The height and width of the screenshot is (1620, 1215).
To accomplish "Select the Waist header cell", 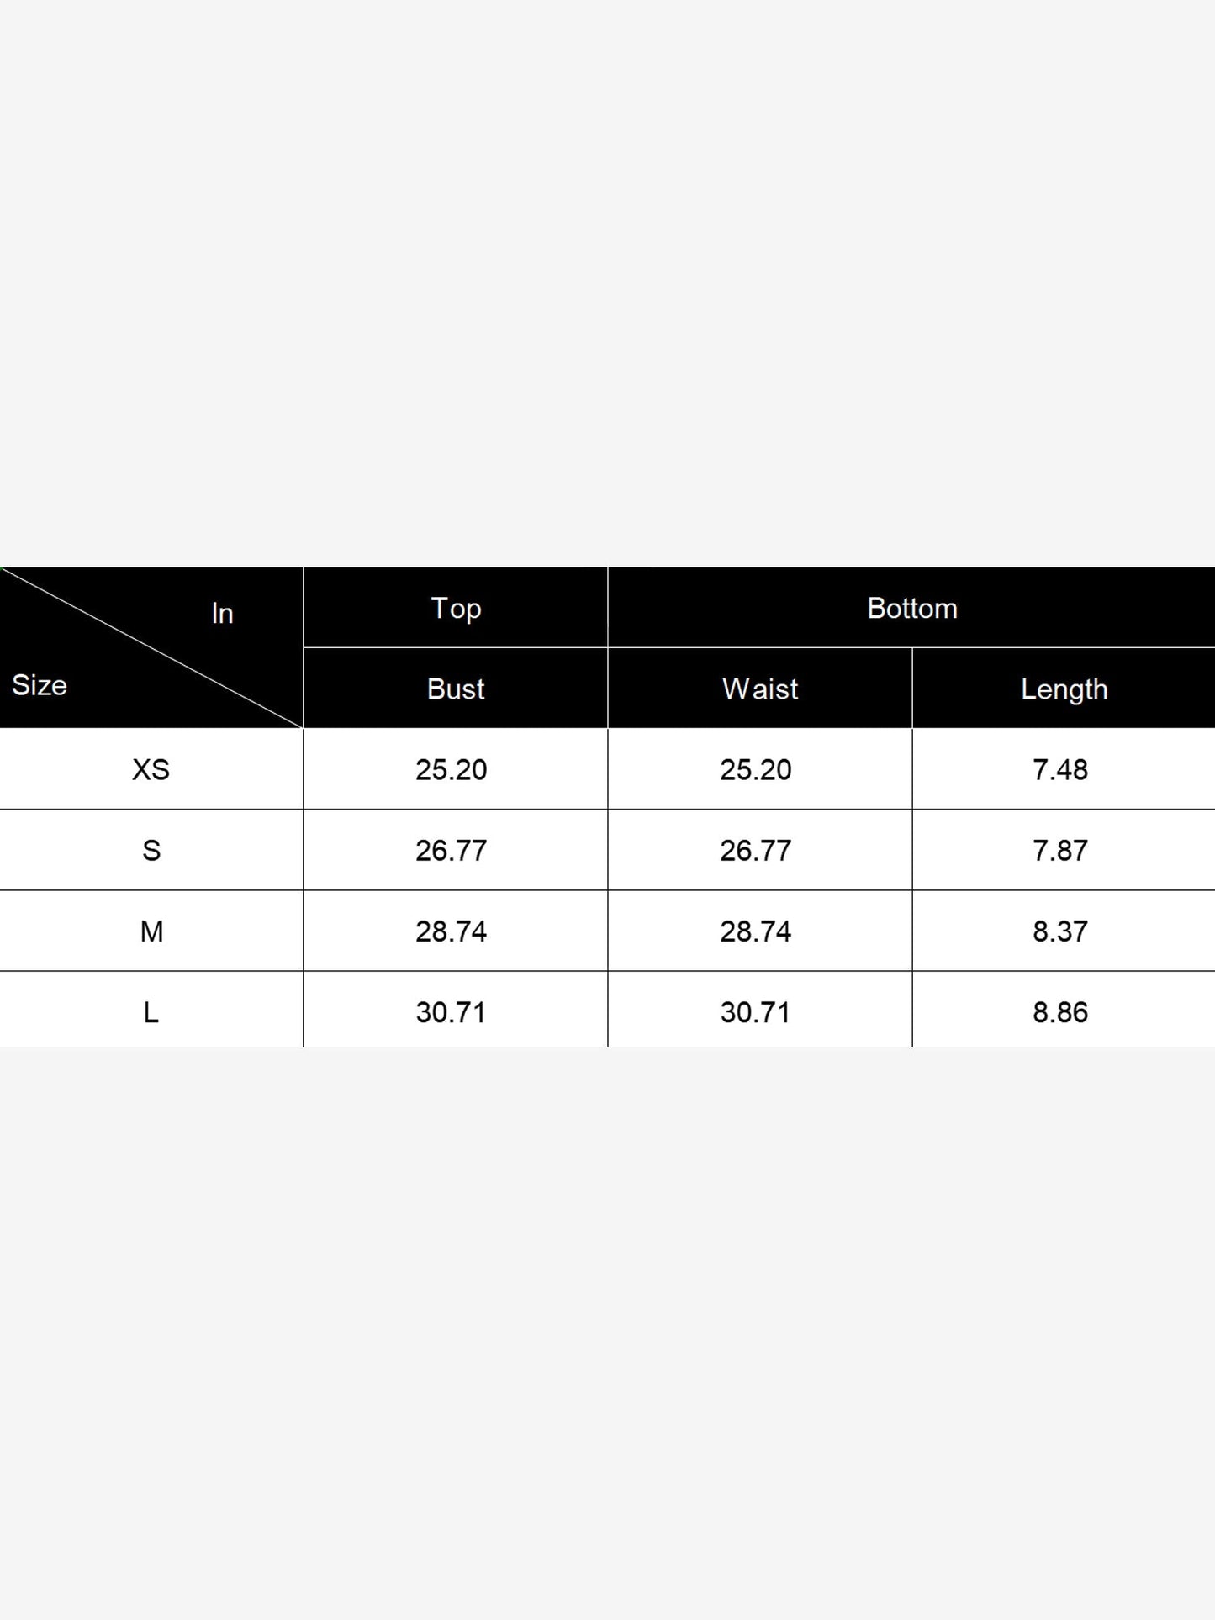I will (760, 689).
